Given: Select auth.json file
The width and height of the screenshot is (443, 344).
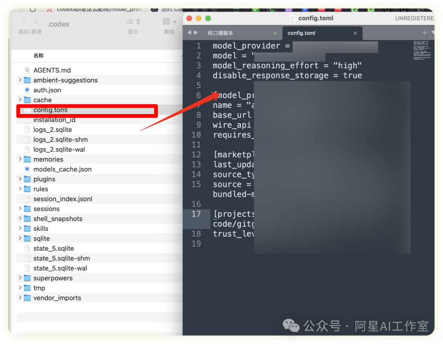Looking at the screenshot, I should pos(47,90).
